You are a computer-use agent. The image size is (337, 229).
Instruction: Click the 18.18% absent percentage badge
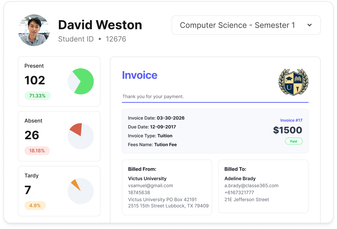[x=37, y=150]
